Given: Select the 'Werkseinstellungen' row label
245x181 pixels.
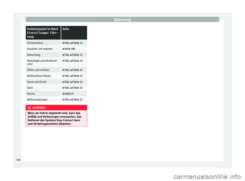Looking at the screenshot, I should coord(37,100).
